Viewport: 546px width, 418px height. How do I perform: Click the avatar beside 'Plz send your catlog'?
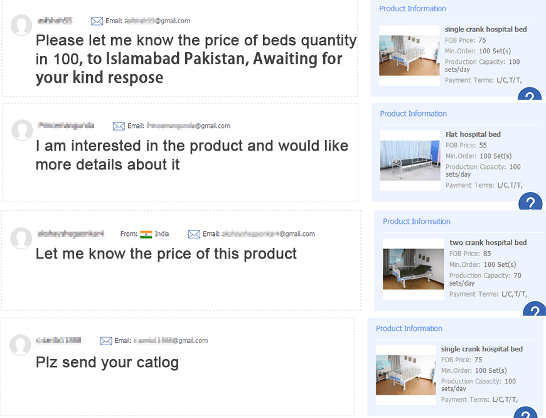pos(21,345)
